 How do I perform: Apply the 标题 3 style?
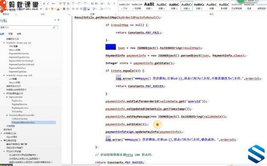point(174,6)
